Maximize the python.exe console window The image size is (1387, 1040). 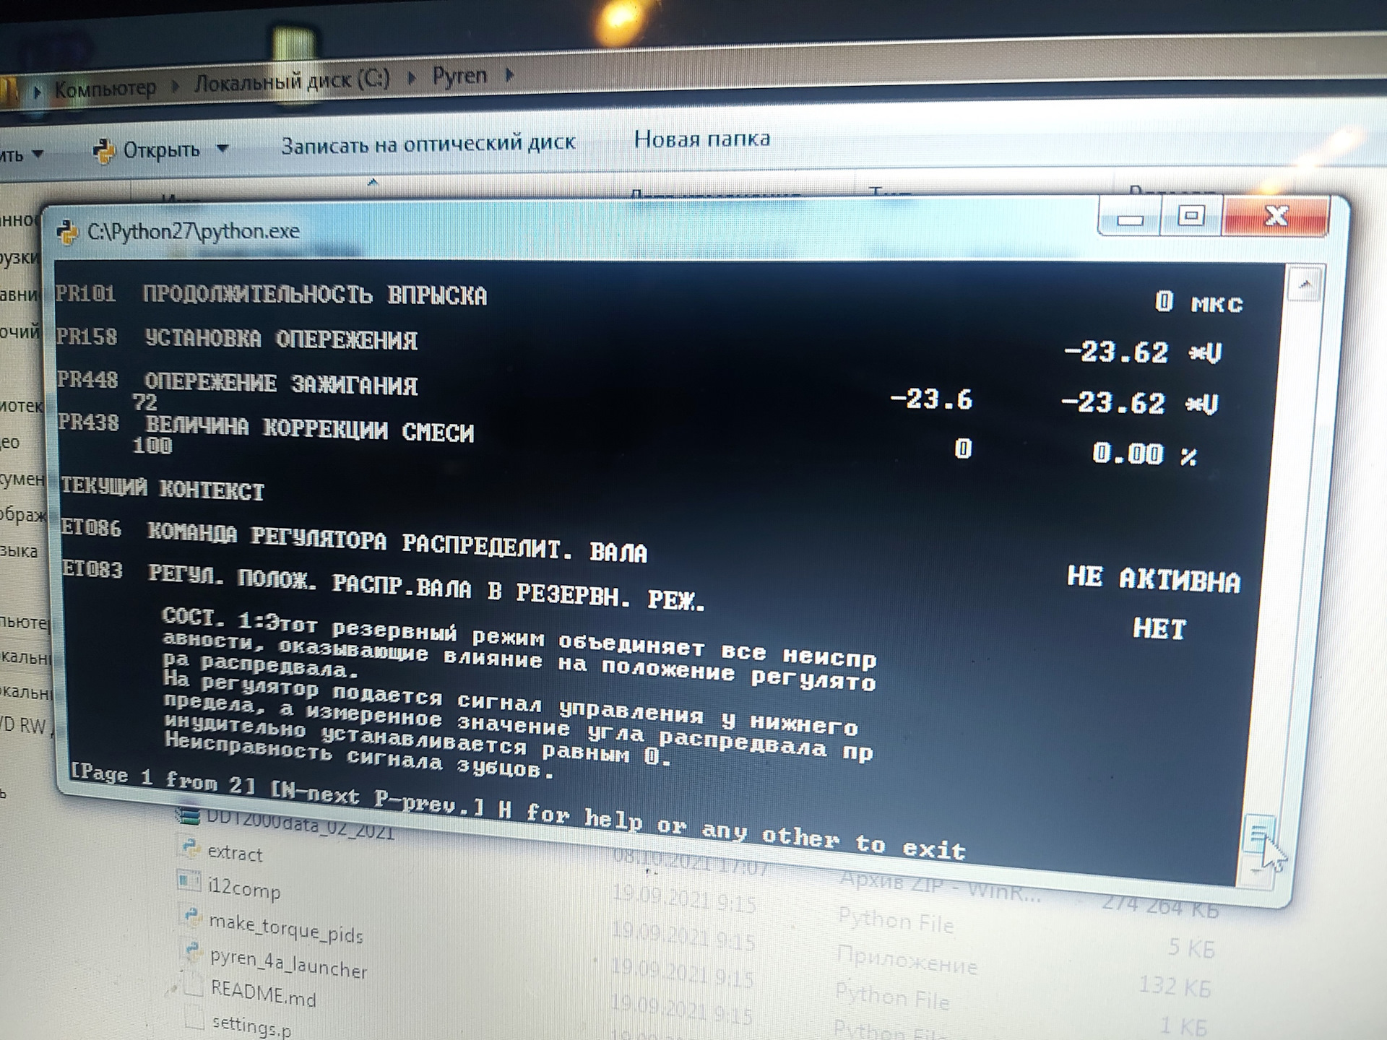click(1191, 216)
